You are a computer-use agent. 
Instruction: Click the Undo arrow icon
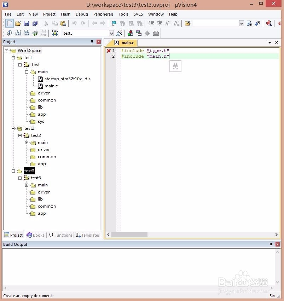pyautogui.click(x=75, y=23)
